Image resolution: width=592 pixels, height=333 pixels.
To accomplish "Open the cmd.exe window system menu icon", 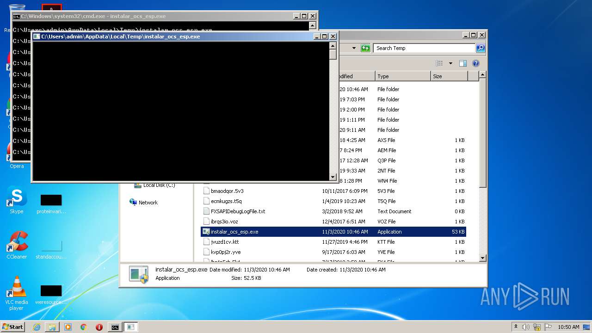I will tap(16, 16).
